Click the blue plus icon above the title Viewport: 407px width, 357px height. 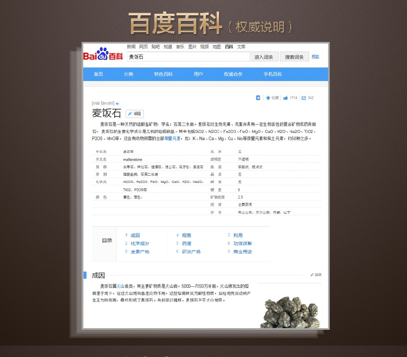[258, 98]
